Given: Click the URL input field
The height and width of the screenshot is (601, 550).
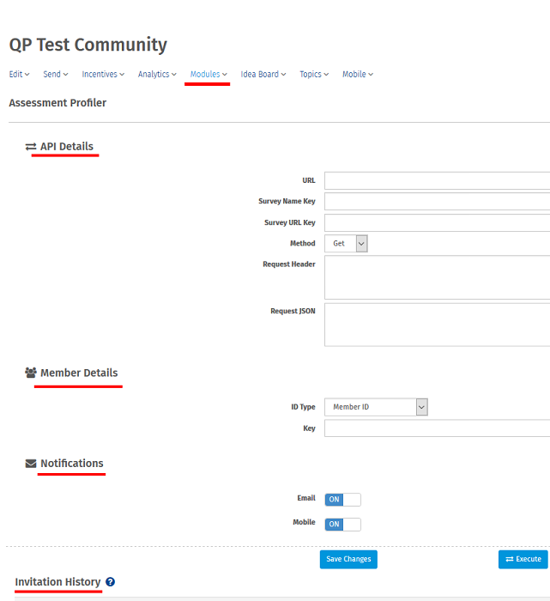Looking at the screenshot, I should pyautogui.click(x=437, y=180).
